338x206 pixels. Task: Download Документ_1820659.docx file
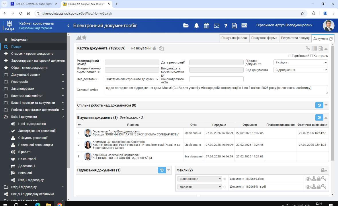314,179
